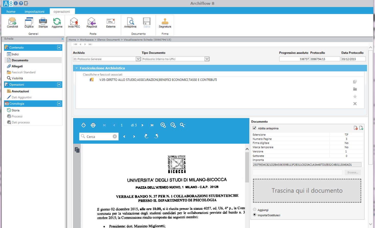The height and width of the screenshot is (228, 375).
Task: Click the Protocollo number field
Action: (325, 59)
